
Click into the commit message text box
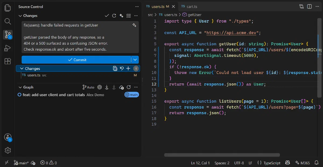[x=80, y=37]
